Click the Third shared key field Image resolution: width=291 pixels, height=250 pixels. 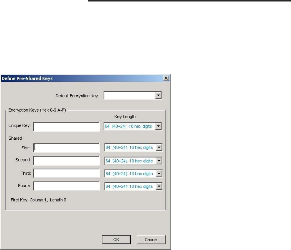(x=66, y=174)
